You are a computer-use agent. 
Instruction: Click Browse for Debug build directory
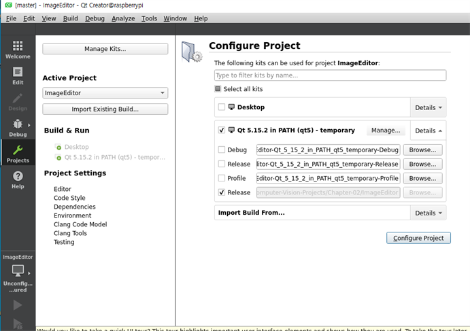click(422, 150)
